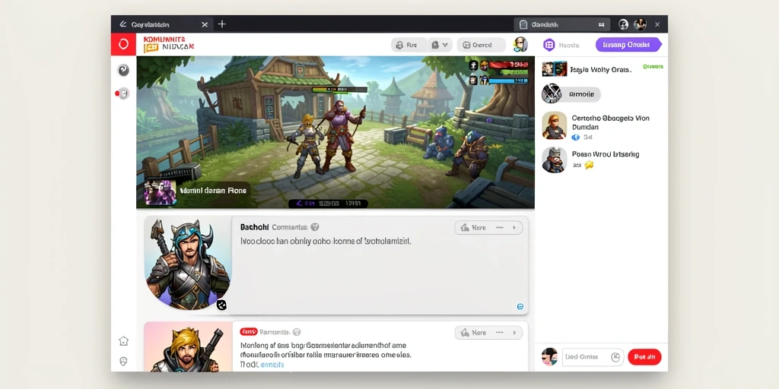Click the black badge icon on the warrior avatar
779x389 pixels.
(221, 305)
